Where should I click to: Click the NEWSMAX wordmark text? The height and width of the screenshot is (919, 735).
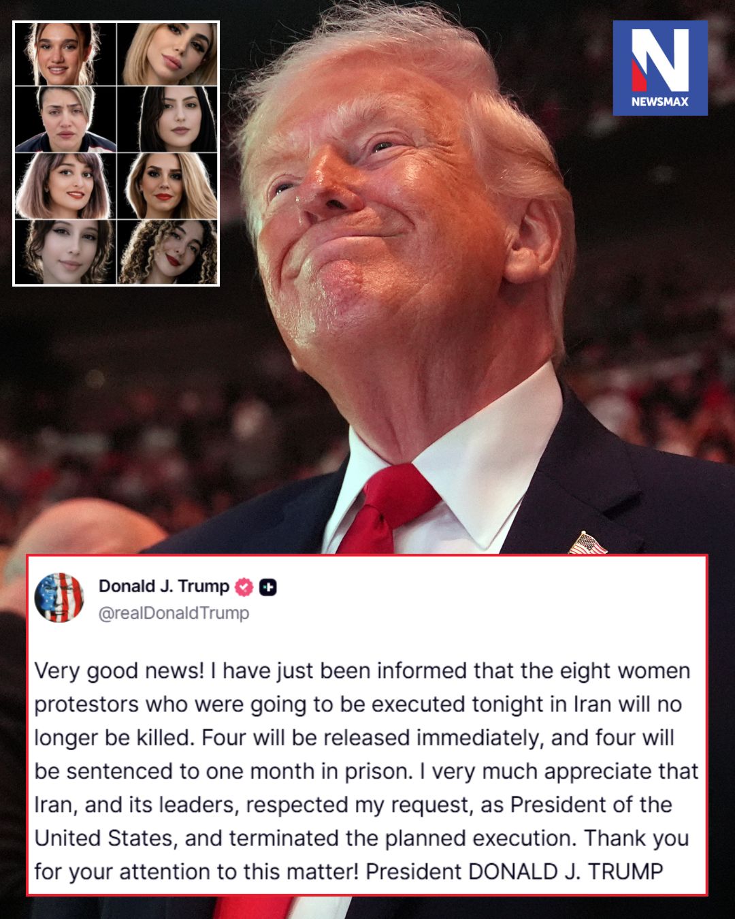[660, 101]
